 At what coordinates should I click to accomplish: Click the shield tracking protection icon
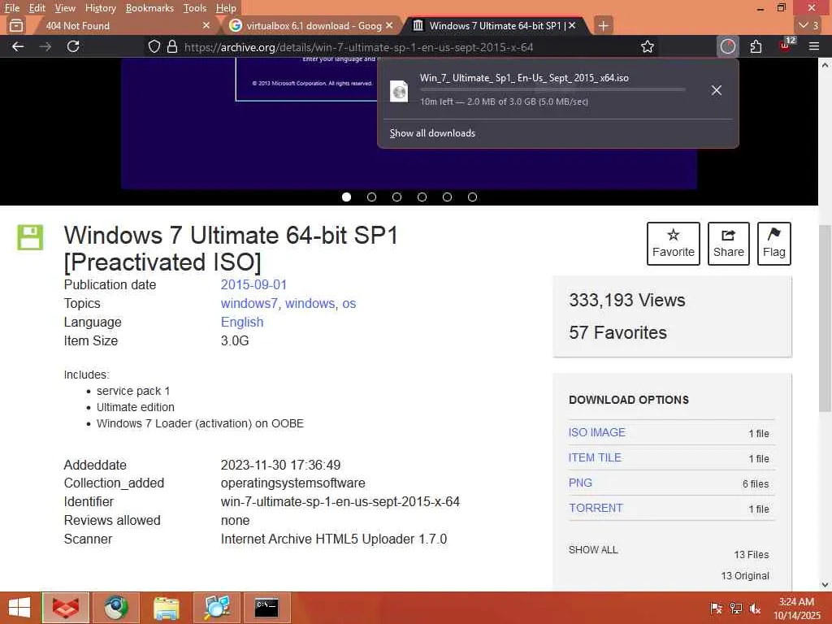pyautogui.click(x=154, y=46)
